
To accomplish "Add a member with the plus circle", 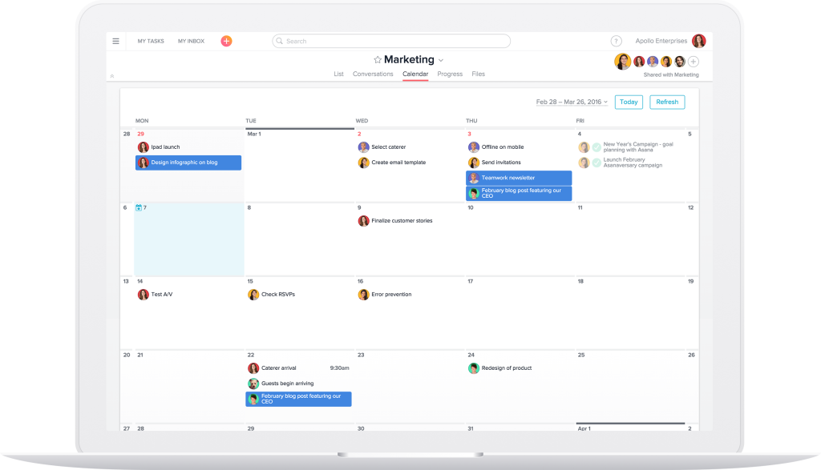I will [x=694, y=62].
